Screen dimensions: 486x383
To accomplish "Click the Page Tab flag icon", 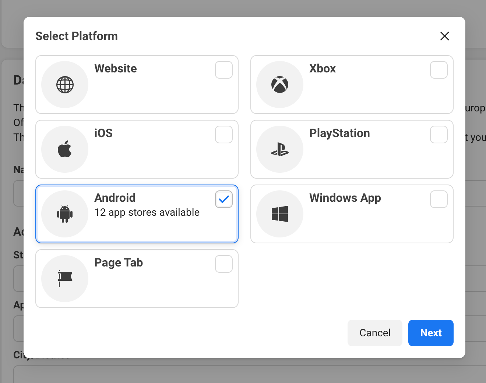I will (x=65, y=279).
